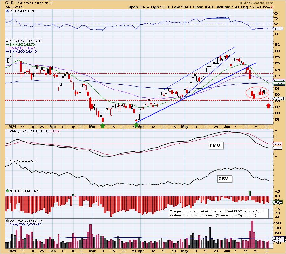Click the 158 label on price axis
This screenshot has height=254, width=286.
point(277,119)
